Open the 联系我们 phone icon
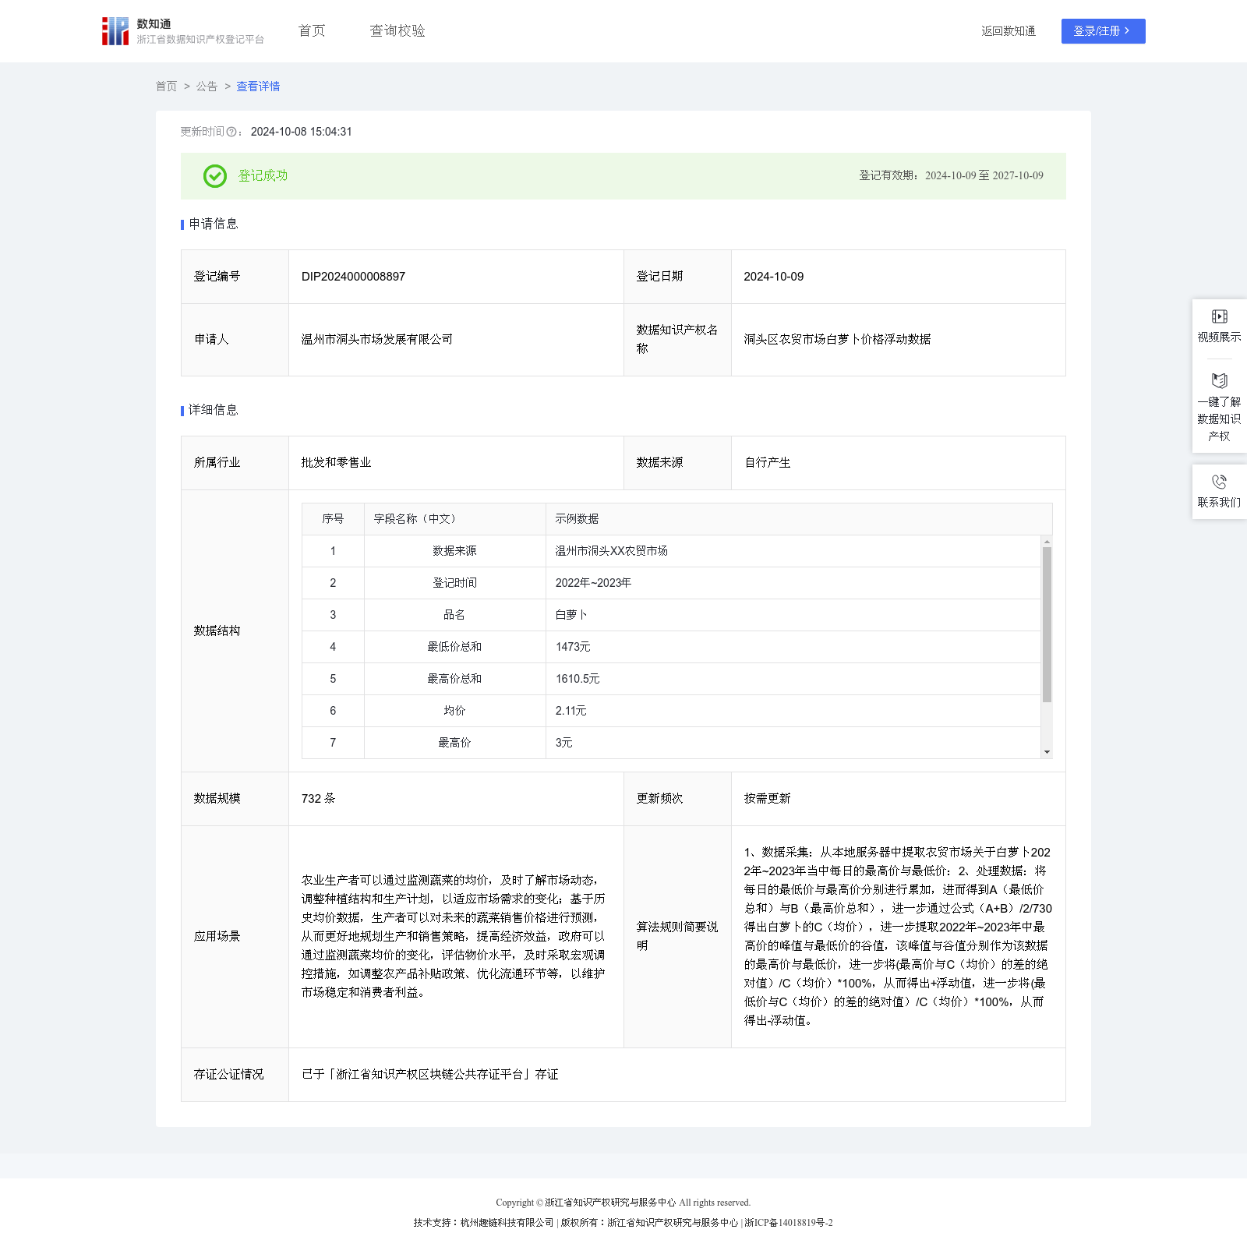This screenshot has width=1247, height=1247. (x=1219, y=482)
